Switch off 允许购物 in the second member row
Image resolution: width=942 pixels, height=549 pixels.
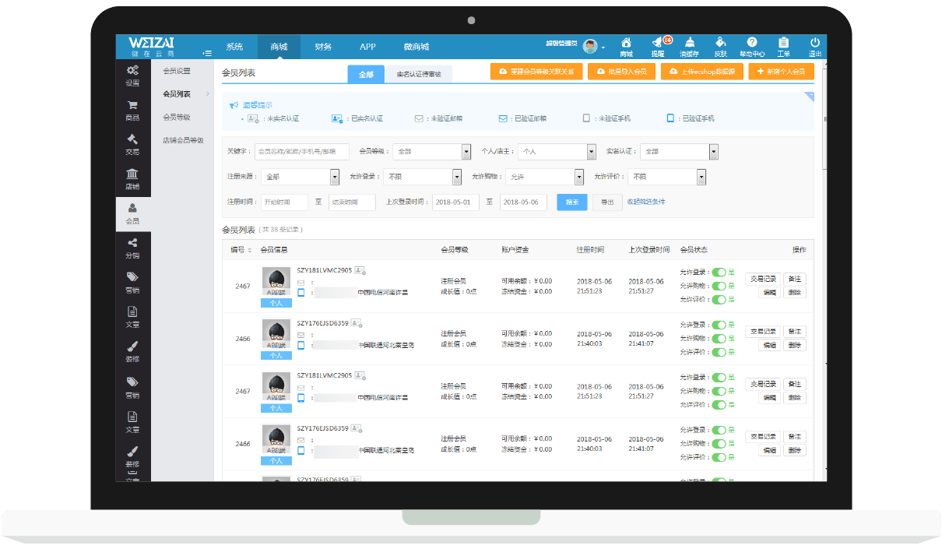tap(719, 338)
